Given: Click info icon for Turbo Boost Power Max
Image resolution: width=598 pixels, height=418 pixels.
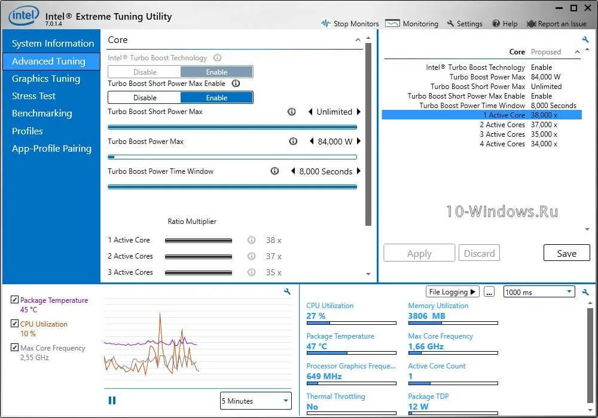Looking at the screenshot, I should click(293, 142).
